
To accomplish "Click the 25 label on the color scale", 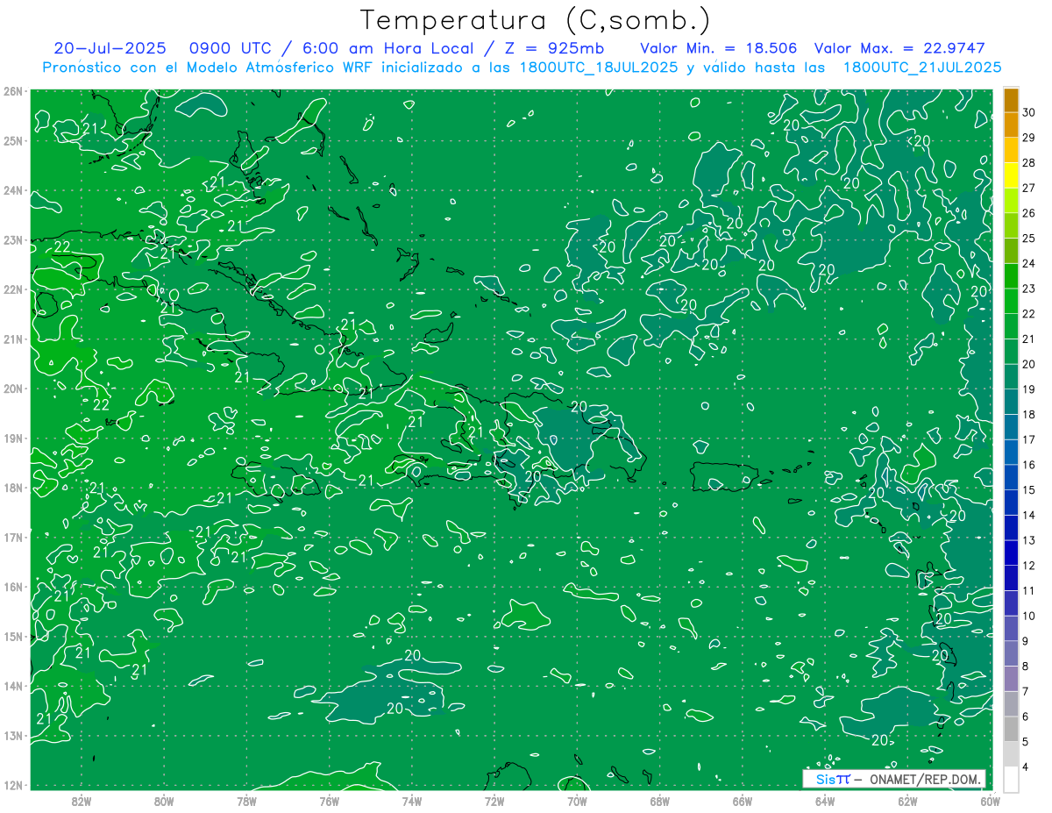I will (x=1029, y=239).
